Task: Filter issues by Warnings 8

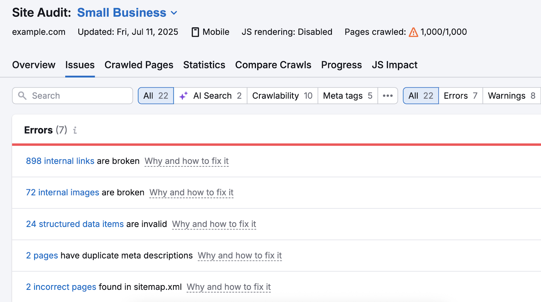Action: point(511,96)
